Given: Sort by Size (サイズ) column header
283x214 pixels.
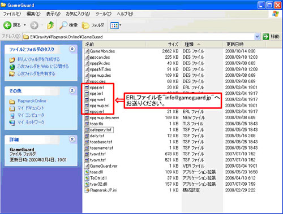Looking at the screenshot, I should point(163,45).
